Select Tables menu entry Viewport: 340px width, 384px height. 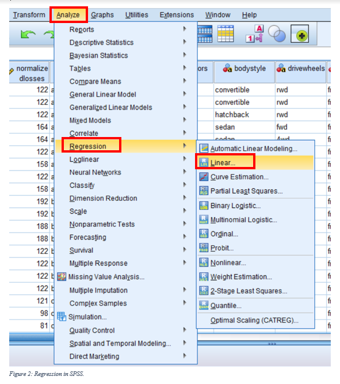click(125, 69)
